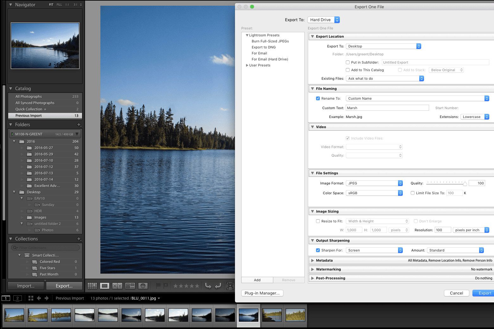This screenshot has height=329, width=494.
Task: Open Survey view icon in toolbar
Action: click(130, 286)
